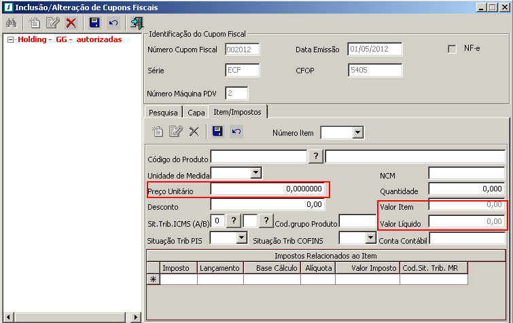Viewport: 513px width, 323px height.
Task: Switch to the Pesquisa tab
Action: click(x=163, y=112)
